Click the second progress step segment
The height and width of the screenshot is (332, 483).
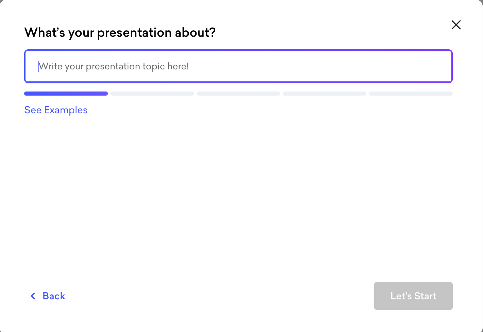[x=152, y=94]
